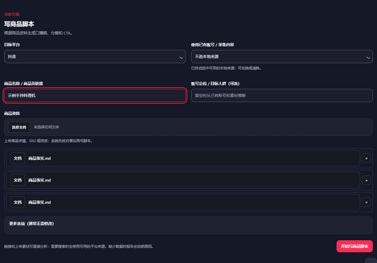Image resolution: width=377 pixels, height=263 pixels.
Task: Click the 开始写商品脚本 button
Action: click(x=355, y=246)
